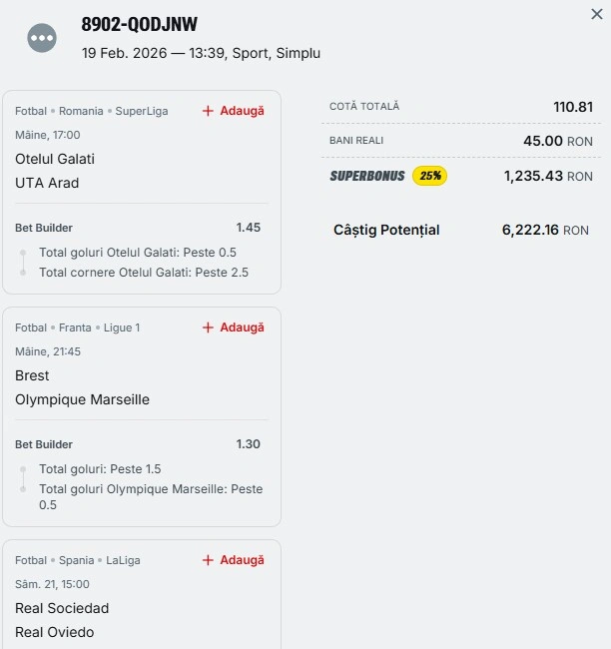The image size is (611, 649).
Task: Select Total cornere Otelul Galati: Peste 2.5
Action: point(144,273)
